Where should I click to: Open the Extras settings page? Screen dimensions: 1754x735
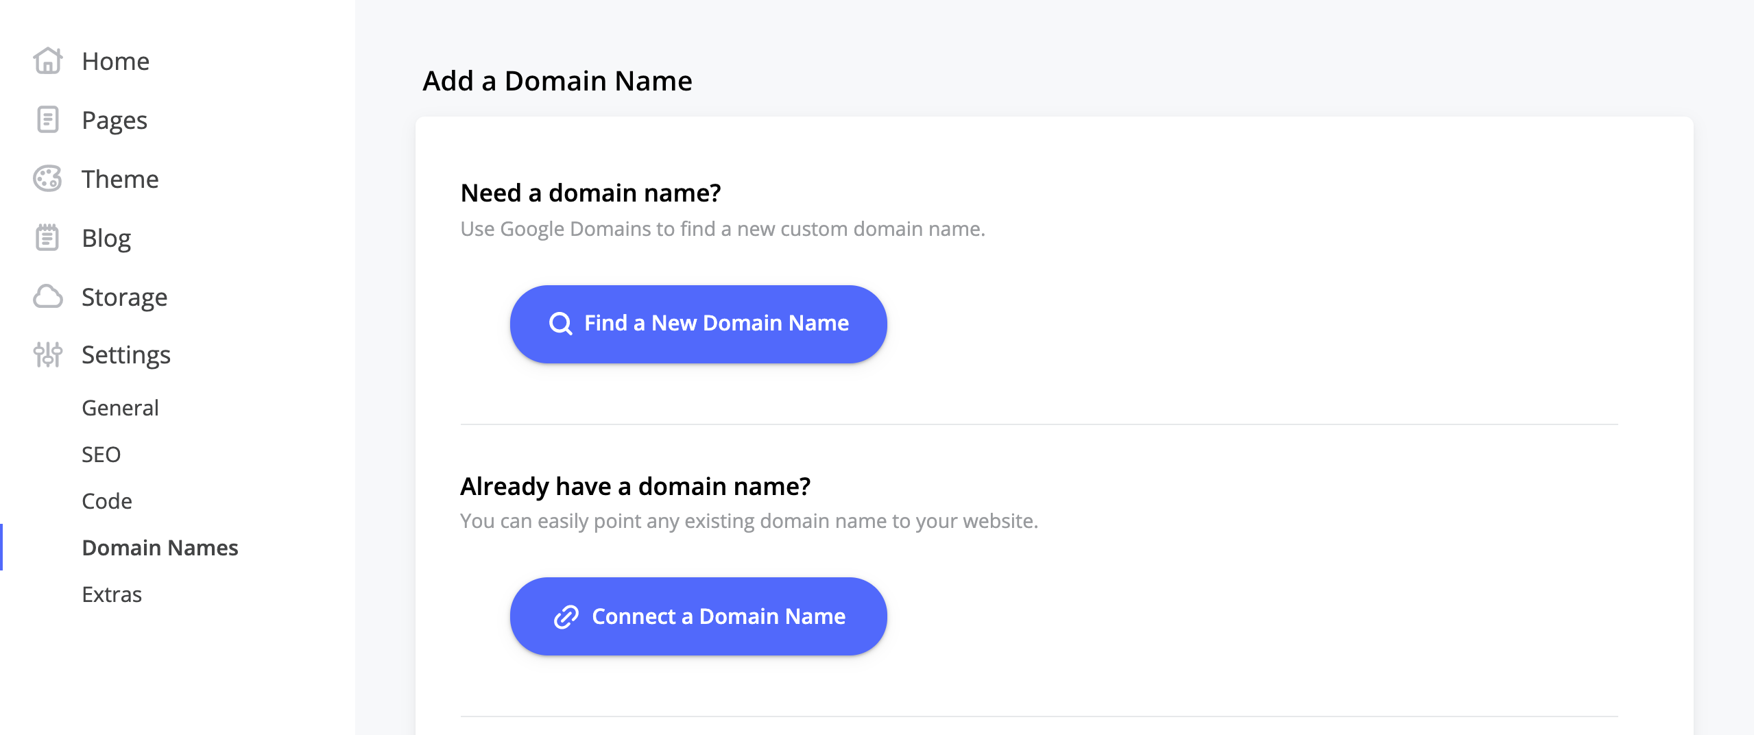112,594
